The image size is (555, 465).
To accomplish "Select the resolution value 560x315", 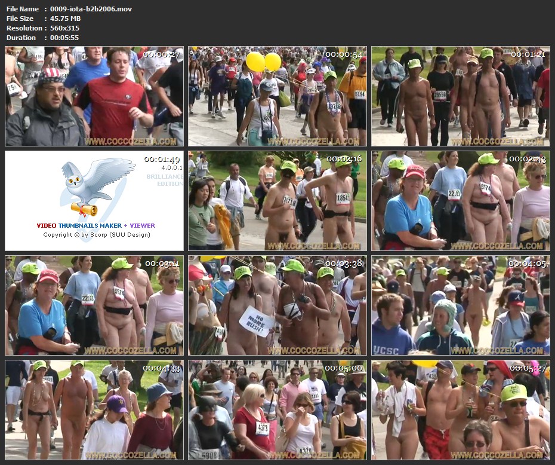I will coord(64,28).
